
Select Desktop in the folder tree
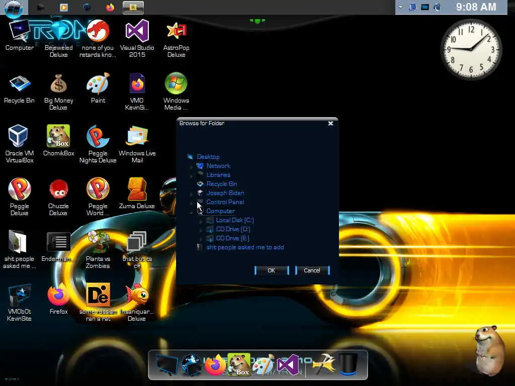[x=208, y=157]
